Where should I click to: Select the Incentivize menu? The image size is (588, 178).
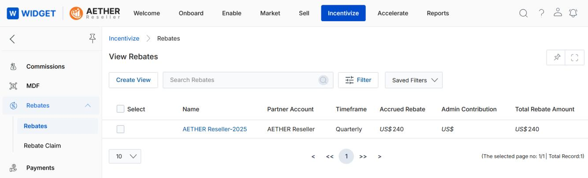pos(343,13)
